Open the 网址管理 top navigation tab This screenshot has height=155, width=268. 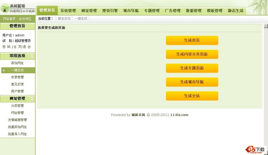(89, 11)
